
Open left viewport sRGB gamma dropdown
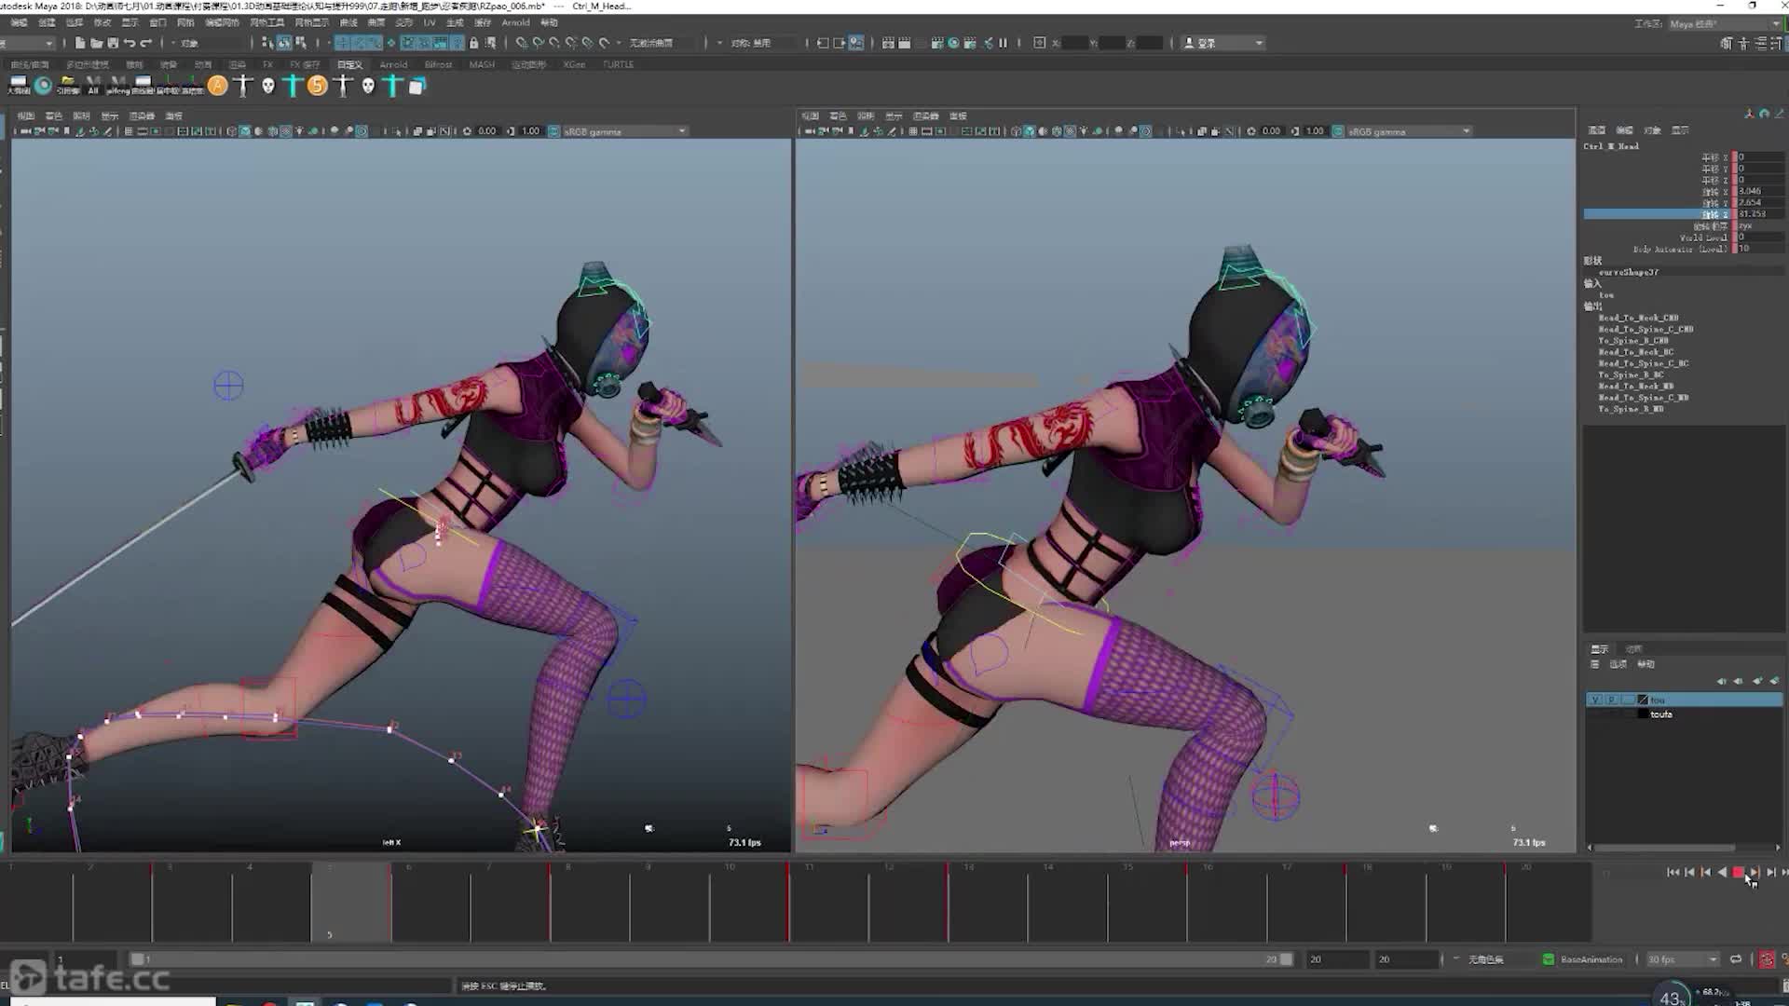[625, 131]
